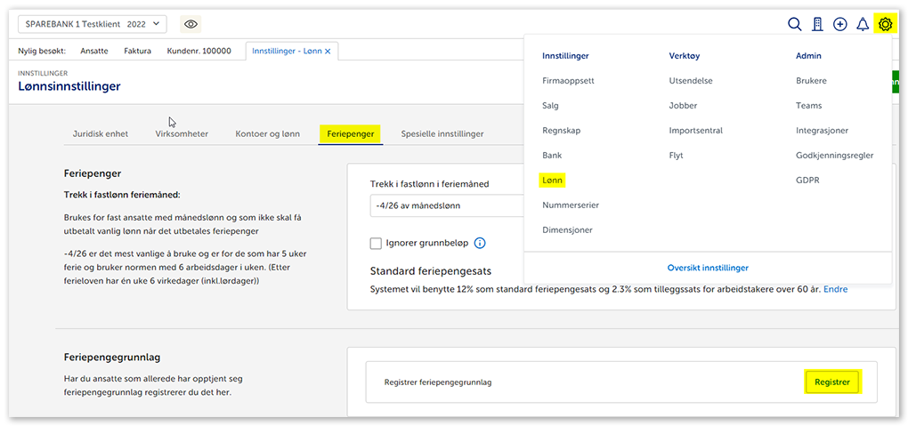Toggle the eye visibility button
Image resolution: width=908 pixels, height=426 pixels.
coord(191,24)
